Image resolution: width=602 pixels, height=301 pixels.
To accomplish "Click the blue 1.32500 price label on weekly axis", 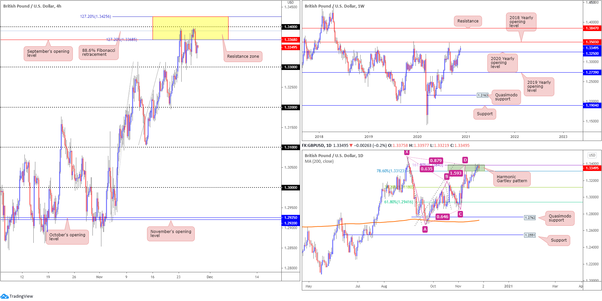I will pyautogui.click(x=592, y=53).
